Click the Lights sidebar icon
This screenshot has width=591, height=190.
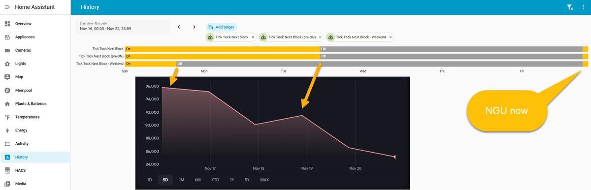[x=7, y=63]
